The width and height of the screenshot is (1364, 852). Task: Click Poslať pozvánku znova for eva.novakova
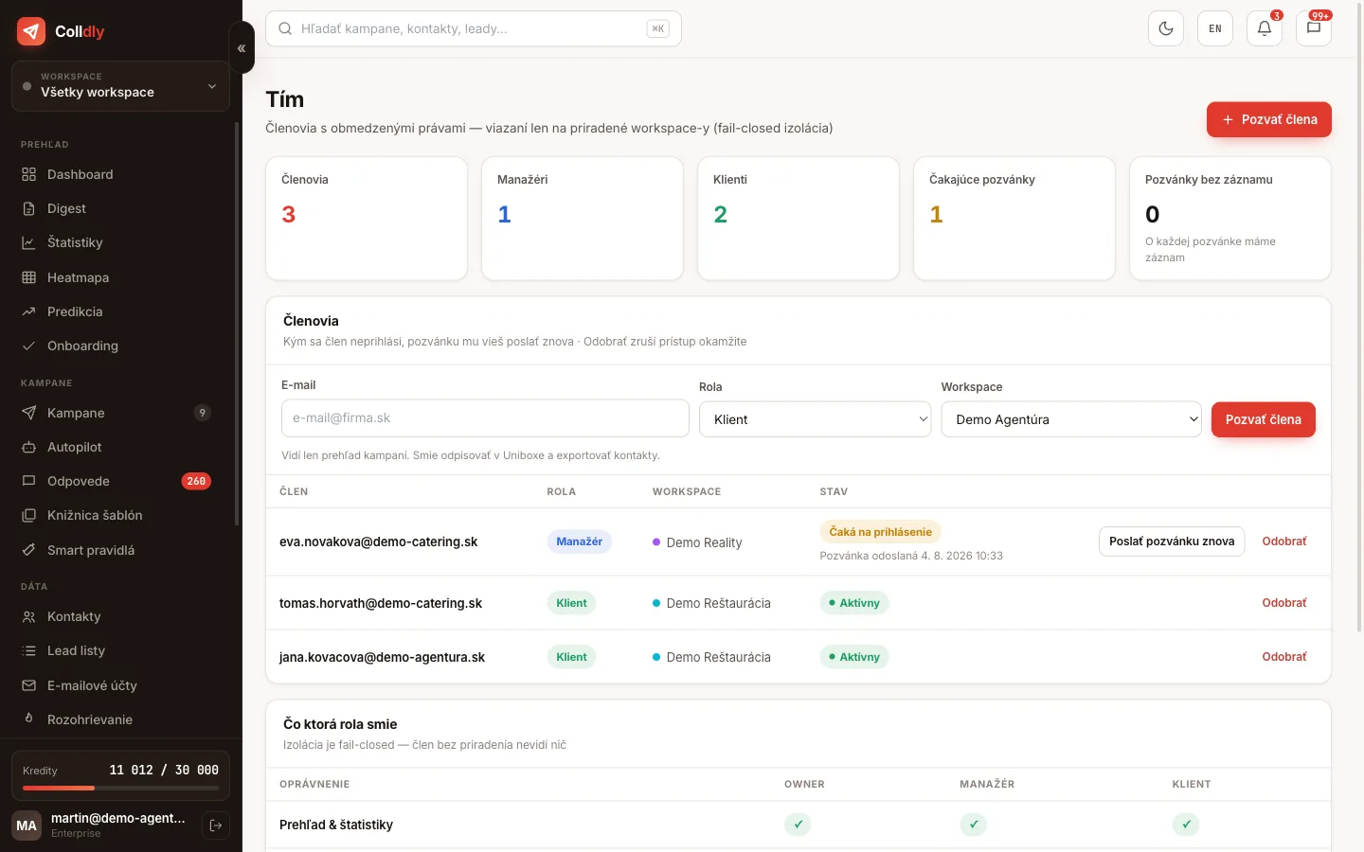[x=1172, y=541]
